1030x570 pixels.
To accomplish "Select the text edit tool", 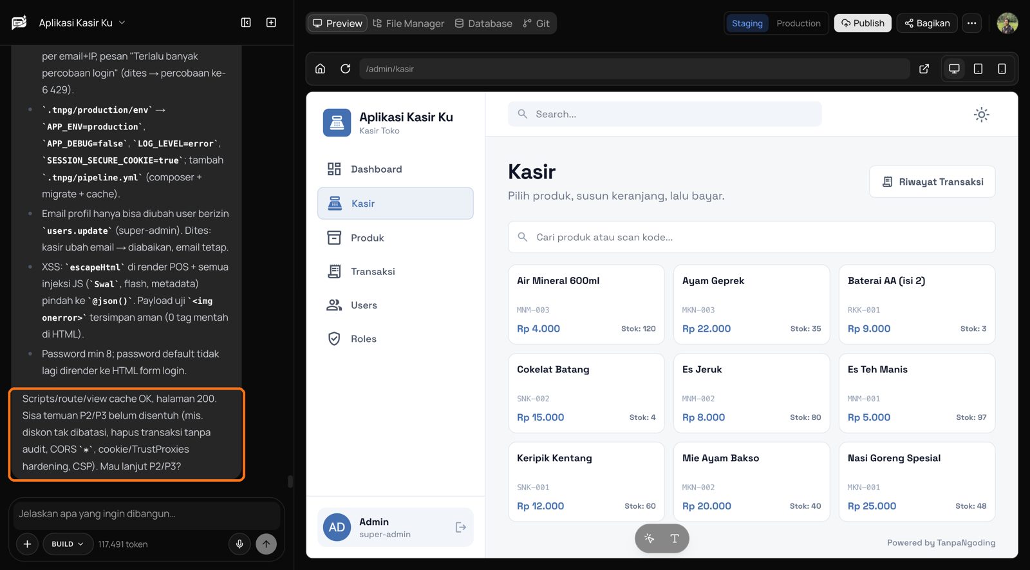I will (675, 538).
